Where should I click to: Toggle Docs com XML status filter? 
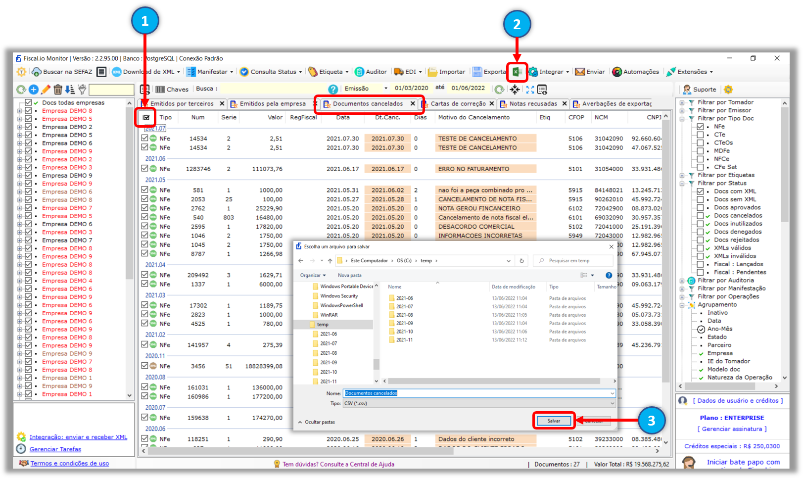700,192
